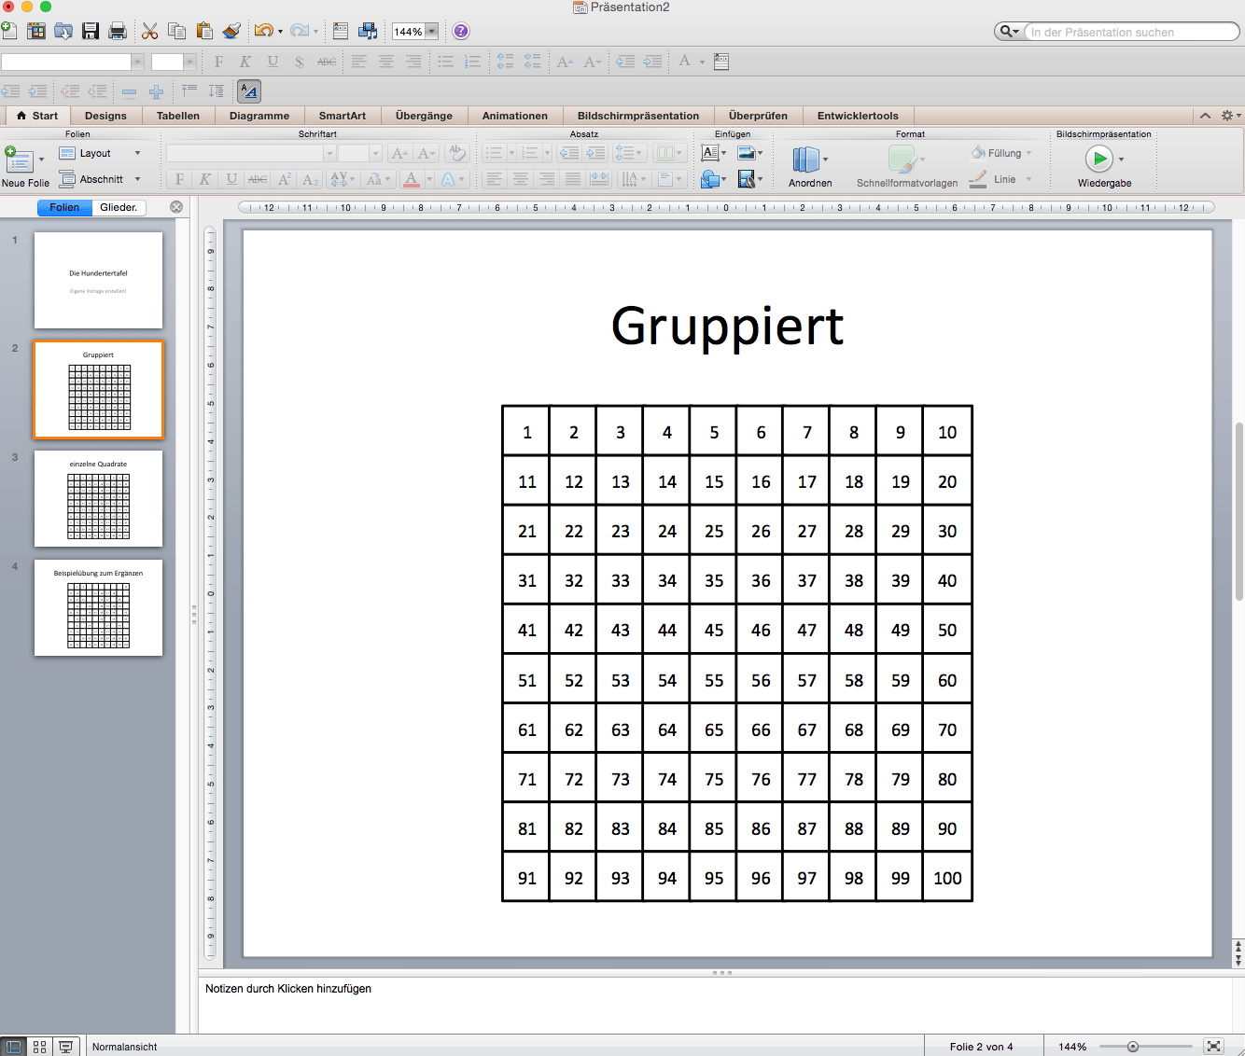
Task: Start the presentation view from the status bar
Action: (x=65, y=1047)
